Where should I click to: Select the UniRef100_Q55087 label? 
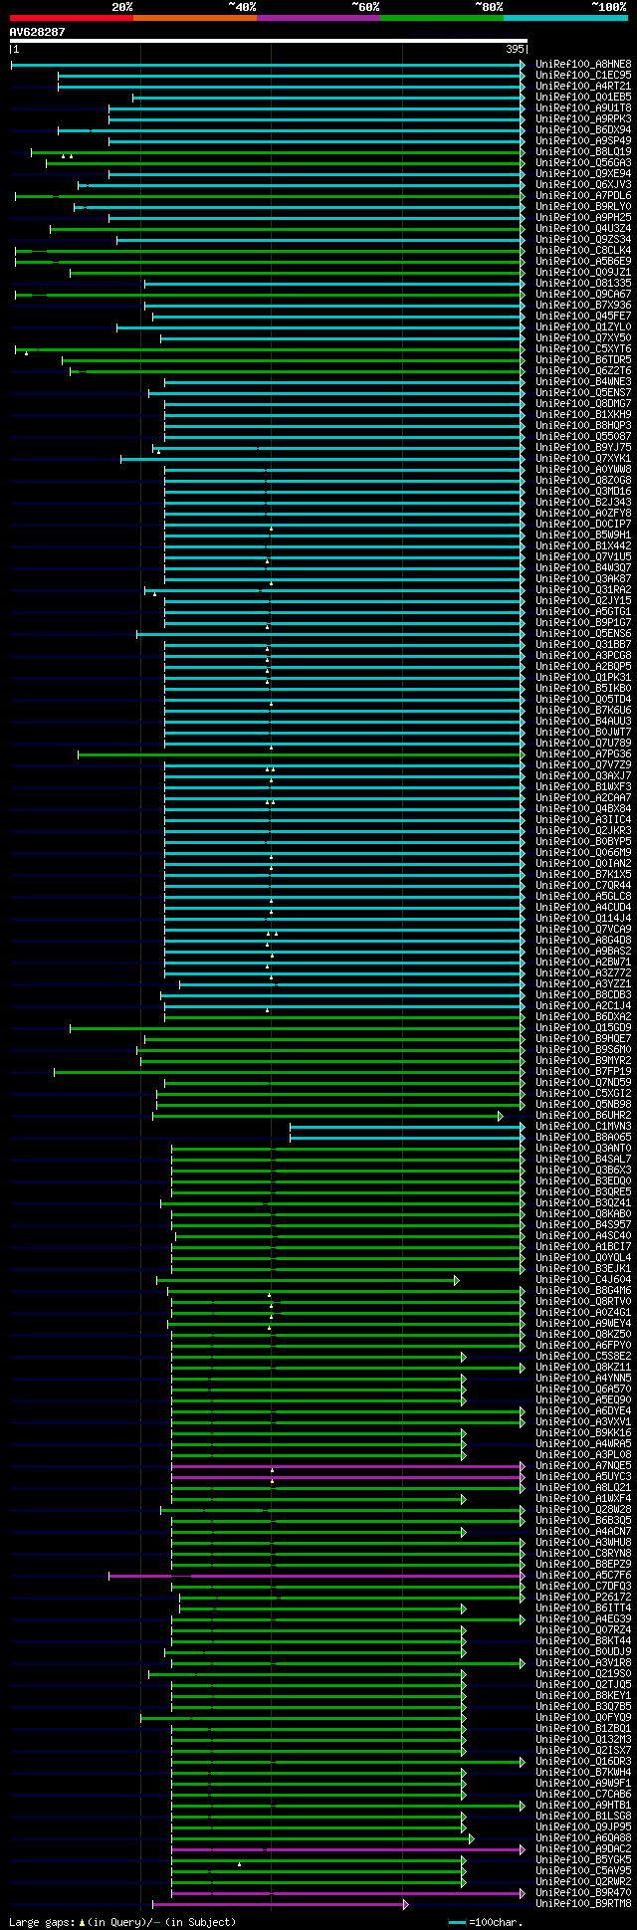(583, 436)
